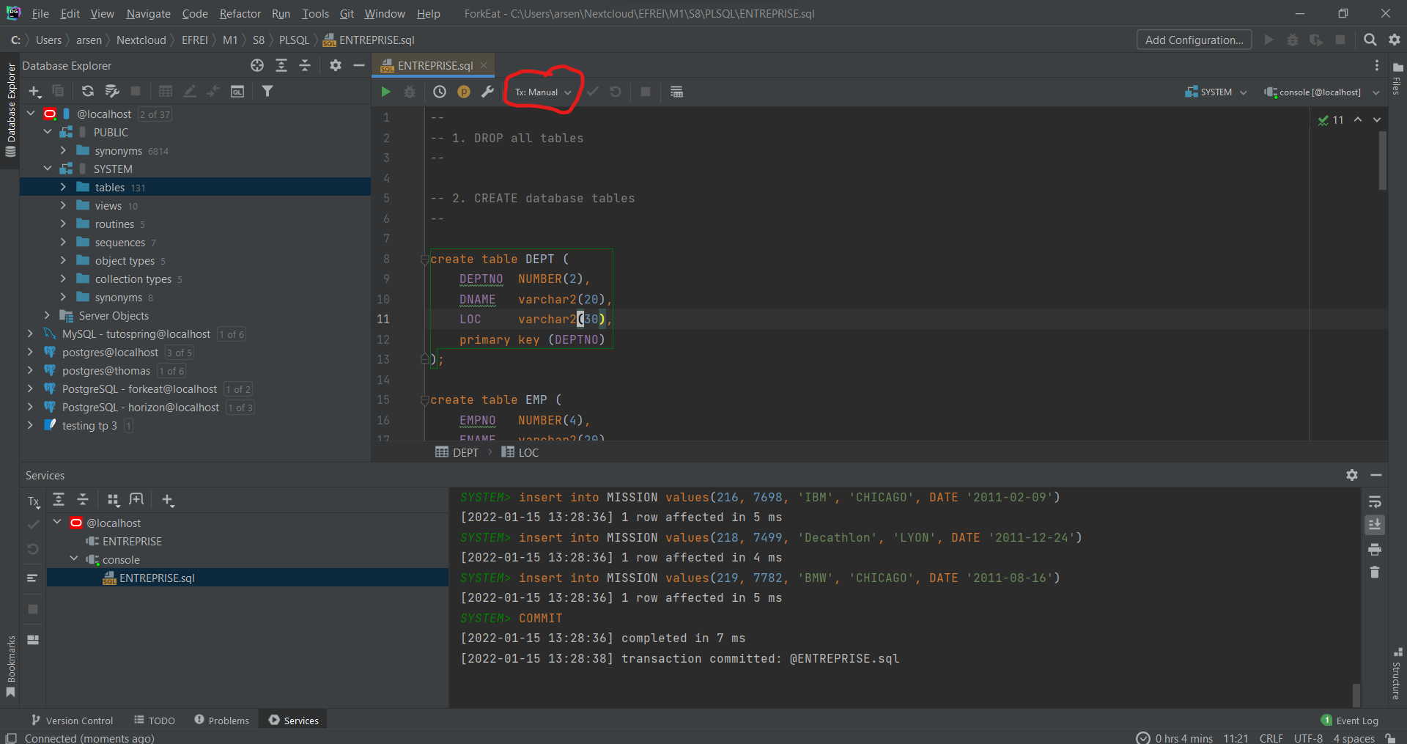Expand all nodes in Database Explorer
This screenshot has width=1407, height=744.
(x=281, y=65)
